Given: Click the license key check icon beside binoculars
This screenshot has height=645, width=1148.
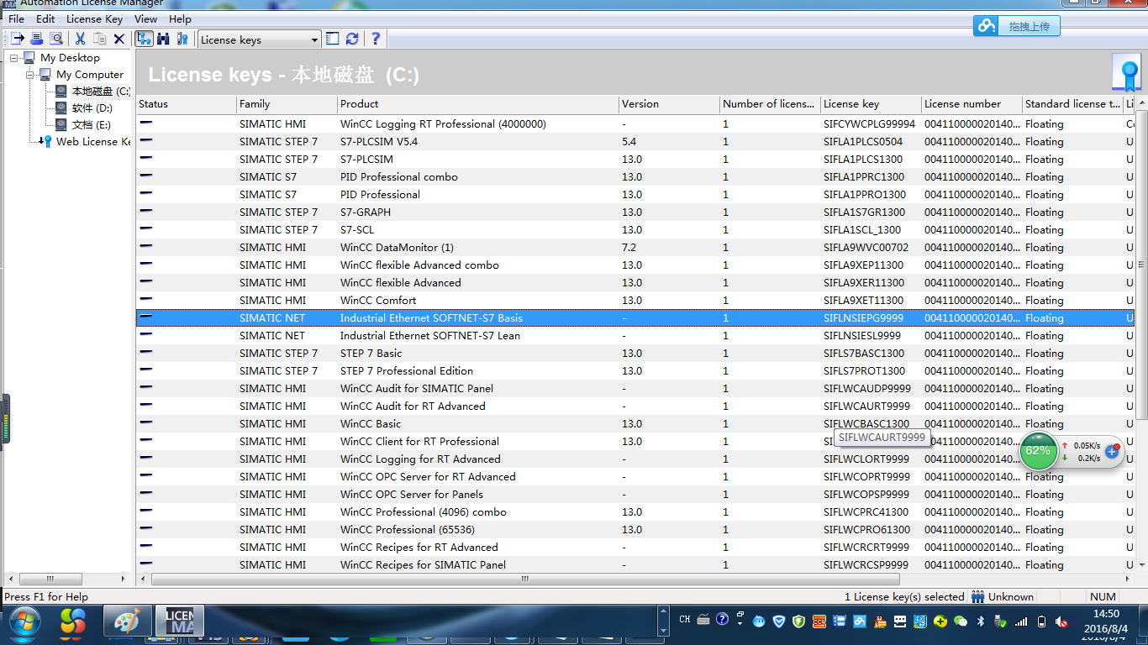Looking at the screenshot, I should point(182,39).
